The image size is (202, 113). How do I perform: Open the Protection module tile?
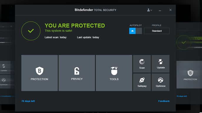click(x=39, y=73)
